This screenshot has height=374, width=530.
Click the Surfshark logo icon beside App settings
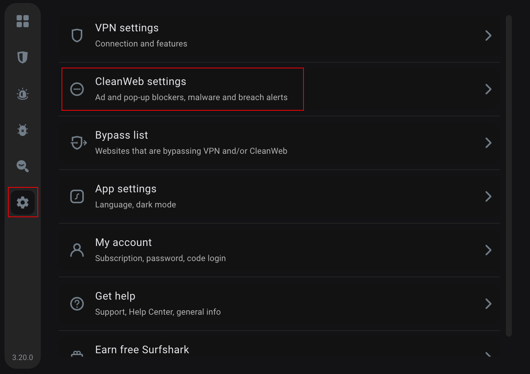[x=77, y=196]
